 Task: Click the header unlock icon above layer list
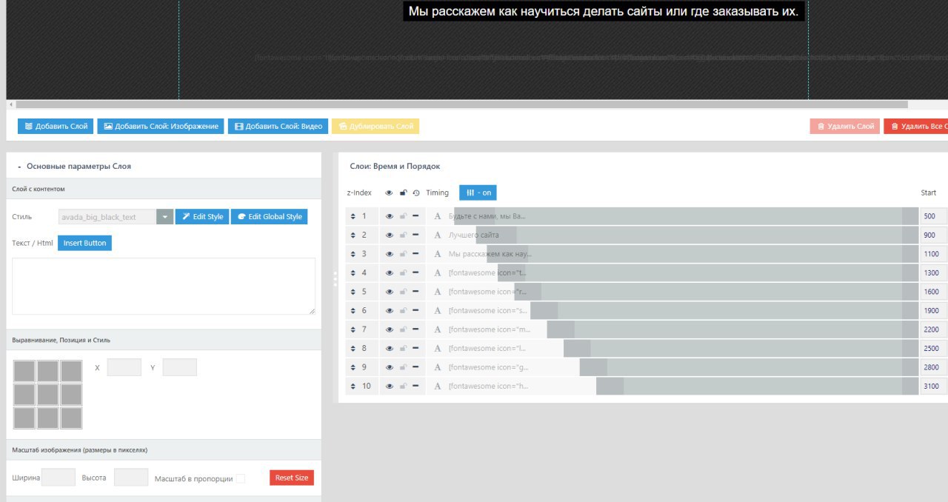pos(403,193)
